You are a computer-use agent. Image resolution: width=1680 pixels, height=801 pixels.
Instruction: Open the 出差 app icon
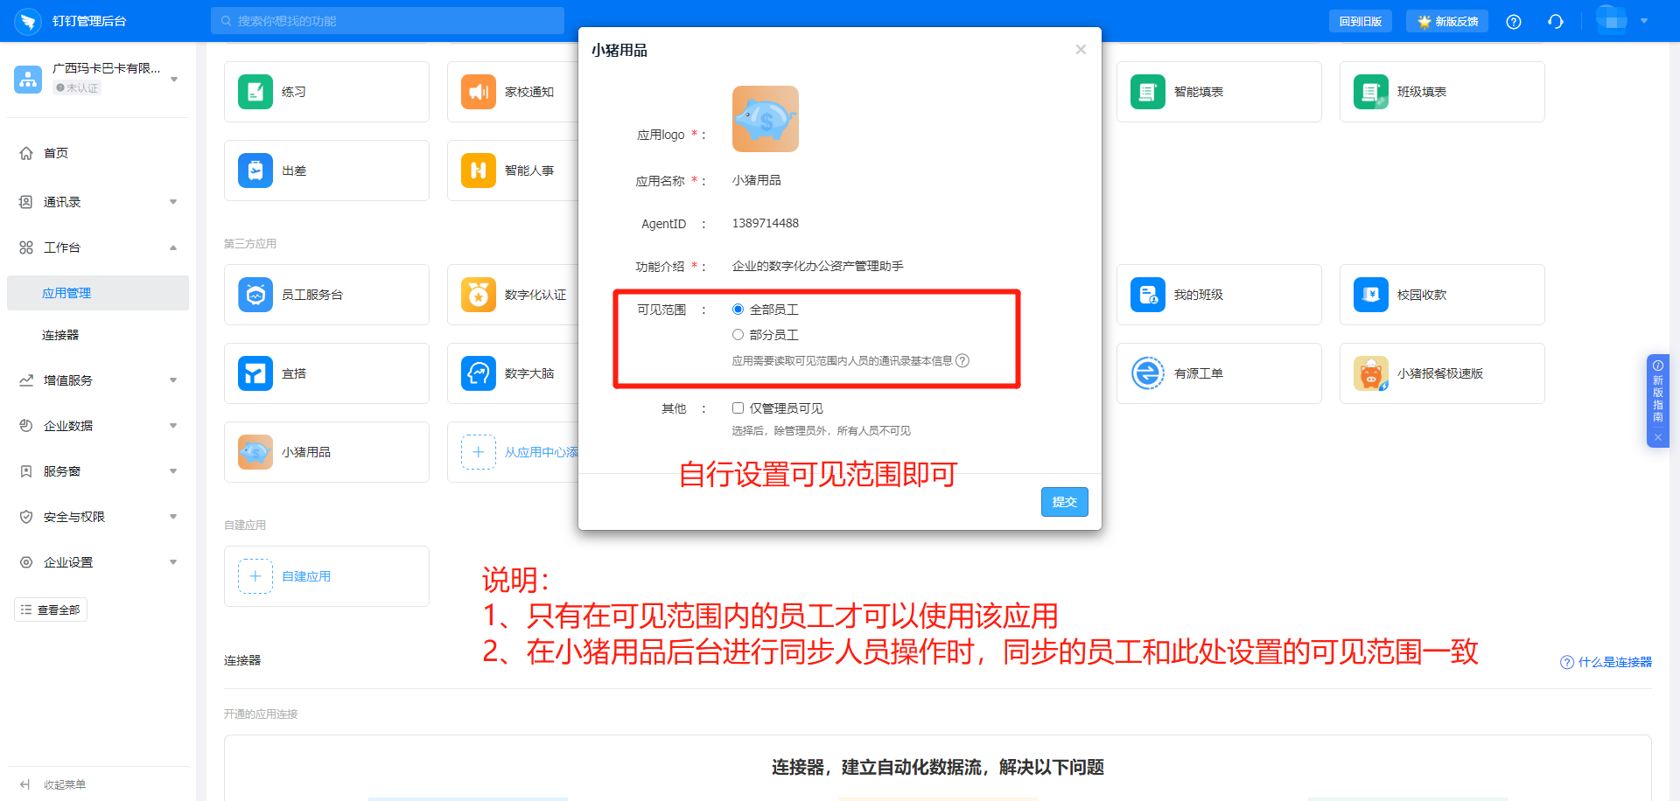255,171
